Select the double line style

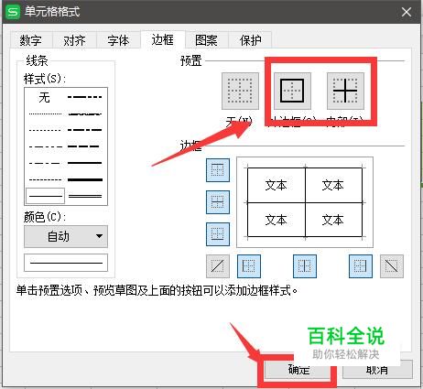coord(85,196)
